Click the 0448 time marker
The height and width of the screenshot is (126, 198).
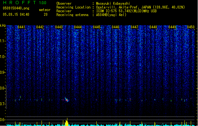[x=153, y=27]
